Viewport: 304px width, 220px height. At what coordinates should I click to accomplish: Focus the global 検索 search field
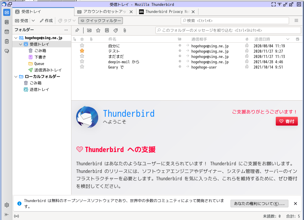(235, 21)
